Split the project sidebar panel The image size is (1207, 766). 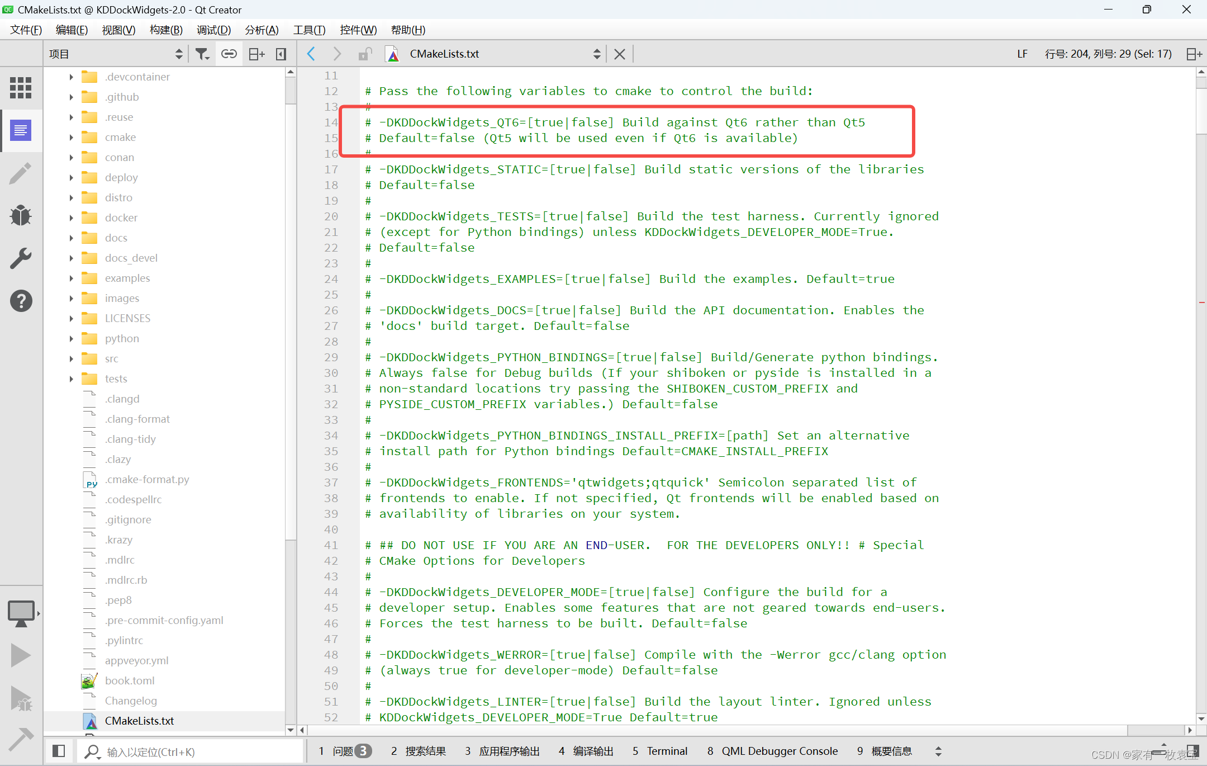click(256, 54)
